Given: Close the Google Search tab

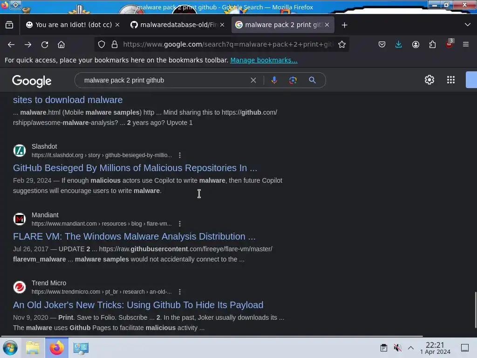Looking at the screenshot, I should tap(327, 25).
